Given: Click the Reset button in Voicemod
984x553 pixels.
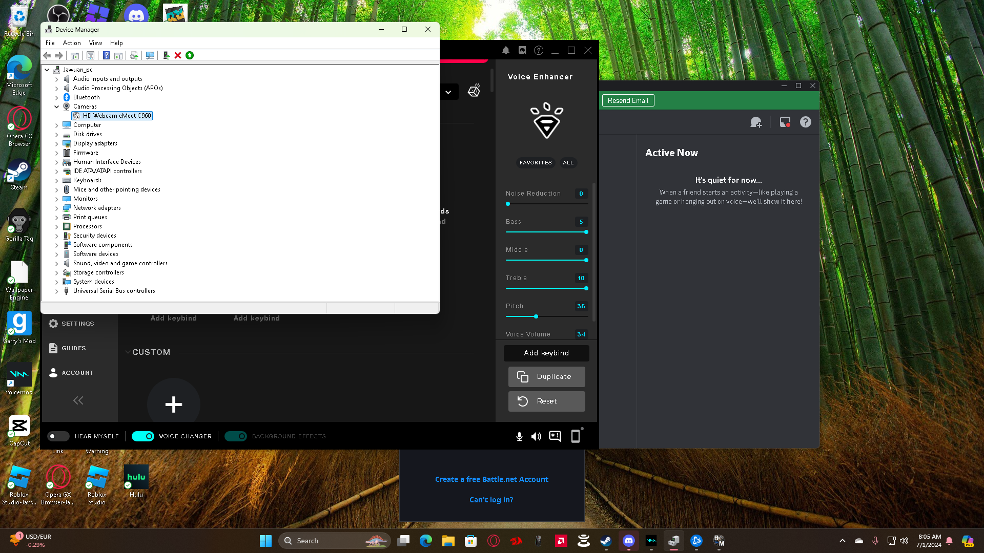Looking at the screenshot, I should pyautogui.click(x=546, y=401).
